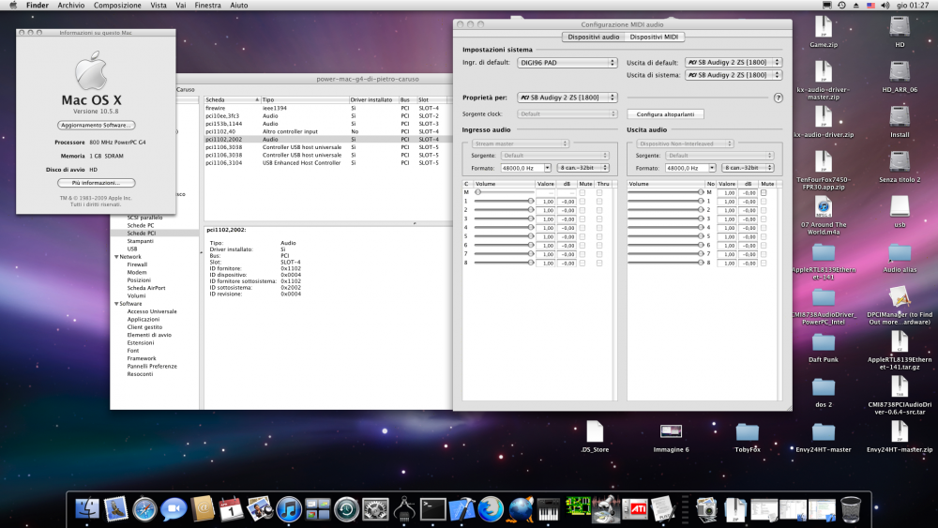Open System Preferences gear in Dock
This screenshot has width=938, height=528.
[375, 509]
